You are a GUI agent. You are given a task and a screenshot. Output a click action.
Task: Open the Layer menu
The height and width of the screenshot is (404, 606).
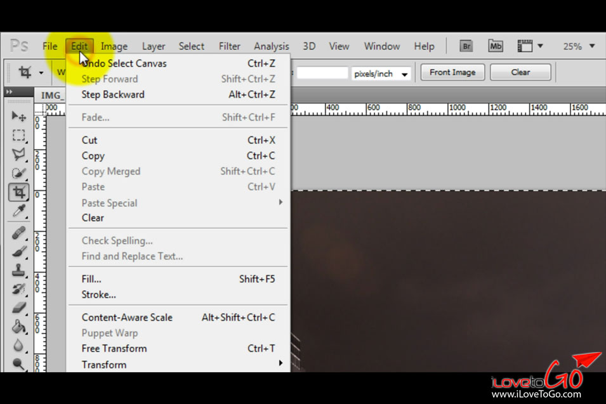click(154, 46)
